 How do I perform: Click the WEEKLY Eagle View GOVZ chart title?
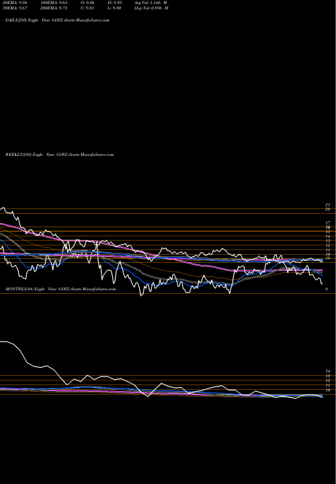(x=60, y=155)
